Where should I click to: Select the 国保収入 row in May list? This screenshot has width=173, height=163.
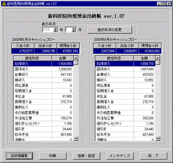[x=43, y=69]
